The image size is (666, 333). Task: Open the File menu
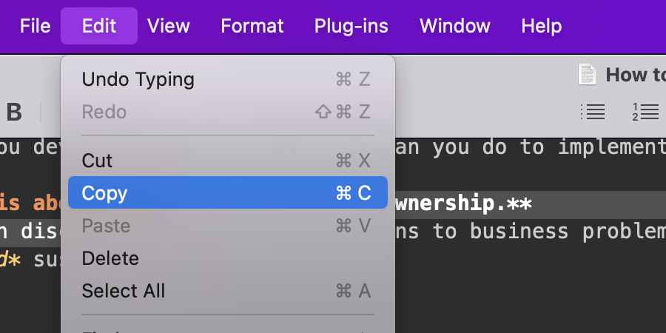36,26
